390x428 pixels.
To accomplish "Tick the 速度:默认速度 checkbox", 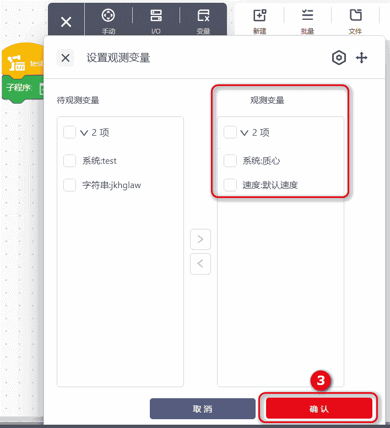I will [230, 185].
